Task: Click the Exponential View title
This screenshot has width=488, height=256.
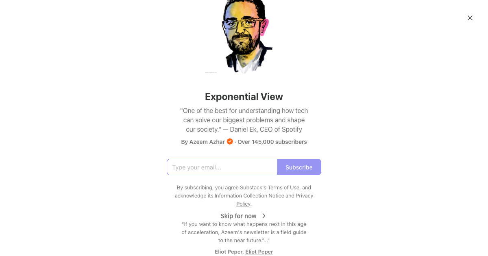Action: (244, 97)
